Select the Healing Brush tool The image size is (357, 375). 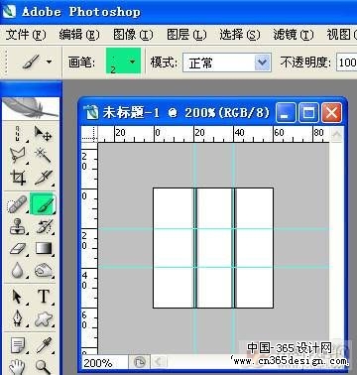17,204
